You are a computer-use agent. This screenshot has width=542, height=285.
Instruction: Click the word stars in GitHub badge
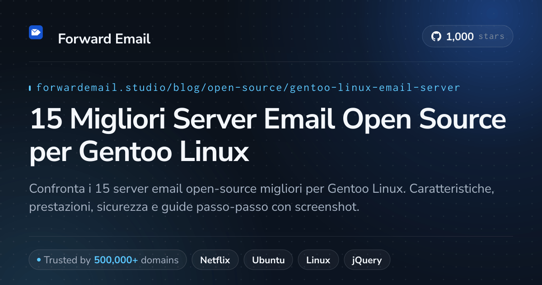point(491,37)
